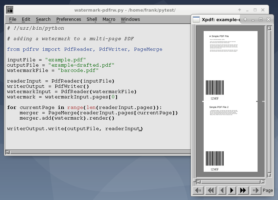
Task: Close the NEdit window
Action: tap(263, 10)
